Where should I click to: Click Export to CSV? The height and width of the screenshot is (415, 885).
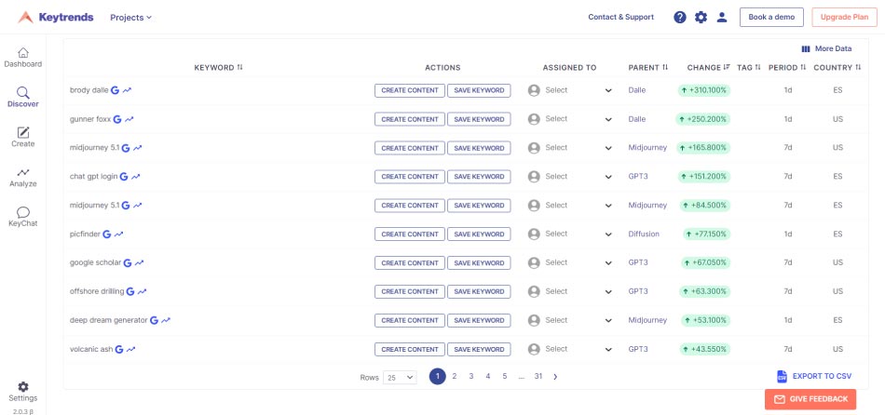tap(814, 376)
